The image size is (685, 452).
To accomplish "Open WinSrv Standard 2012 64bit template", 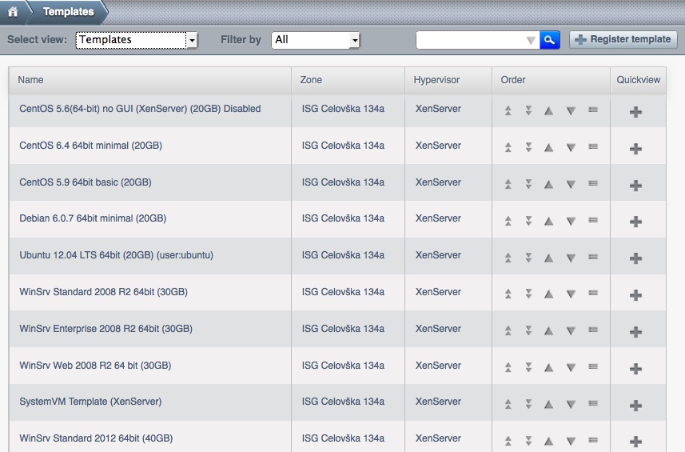I will [96, 438].
